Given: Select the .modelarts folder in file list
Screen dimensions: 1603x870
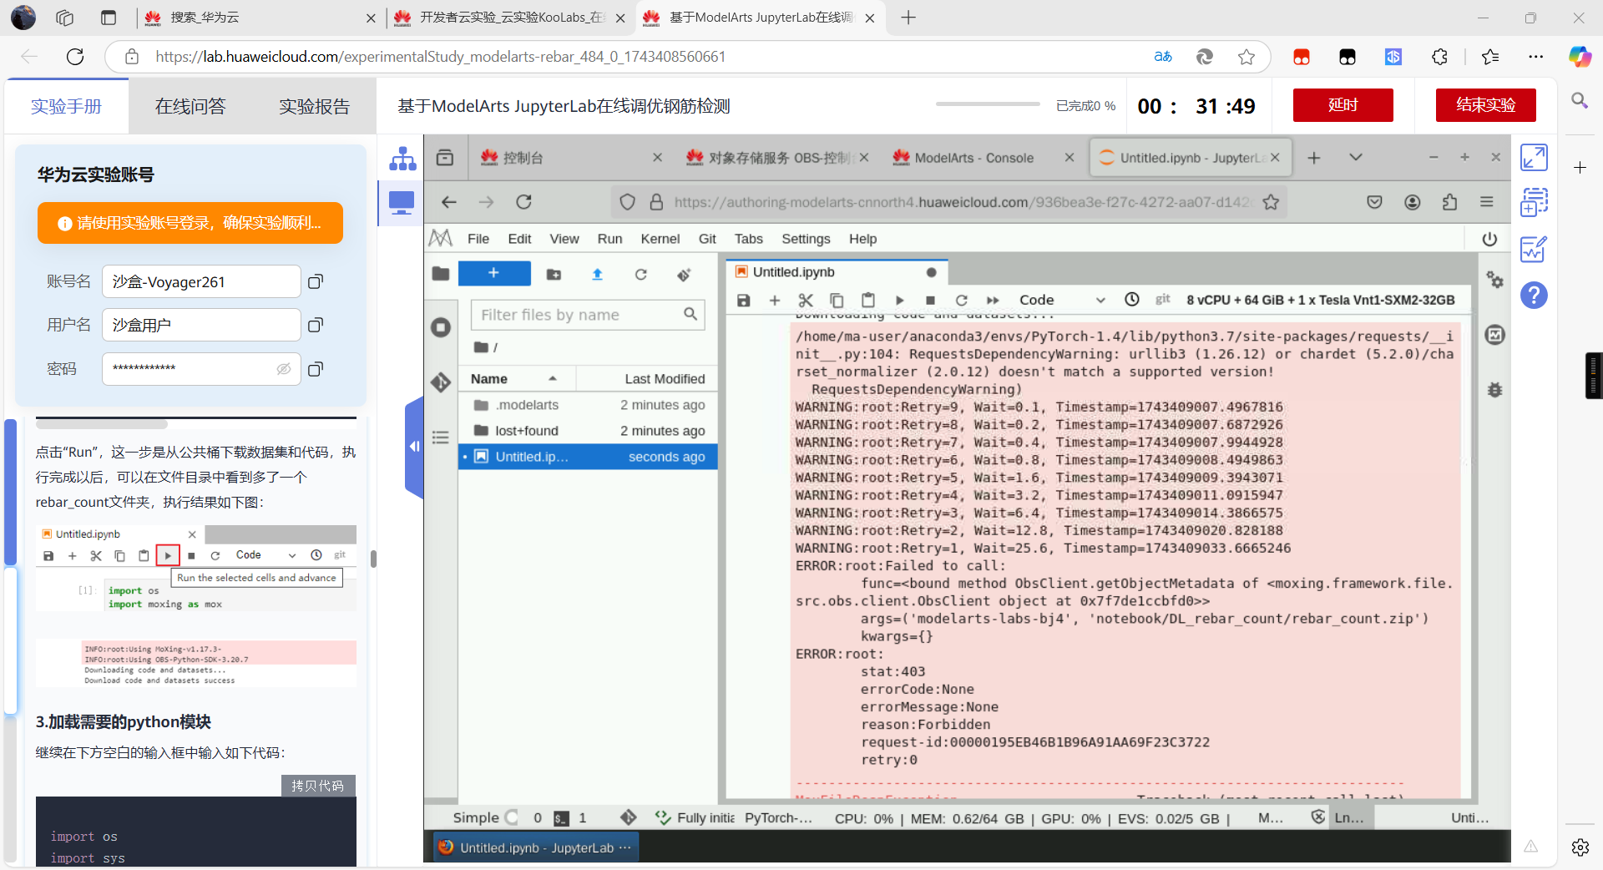Looking at the screenshot, I should 588,405.
